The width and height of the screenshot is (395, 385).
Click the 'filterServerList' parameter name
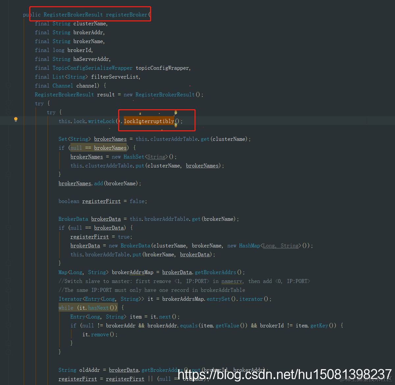click(x=115, y=77)
